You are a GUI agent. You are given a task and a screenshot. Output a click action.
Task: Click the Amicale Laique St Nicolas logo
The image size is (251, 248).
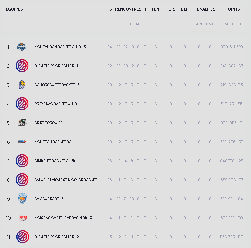(x=22, y=180)
